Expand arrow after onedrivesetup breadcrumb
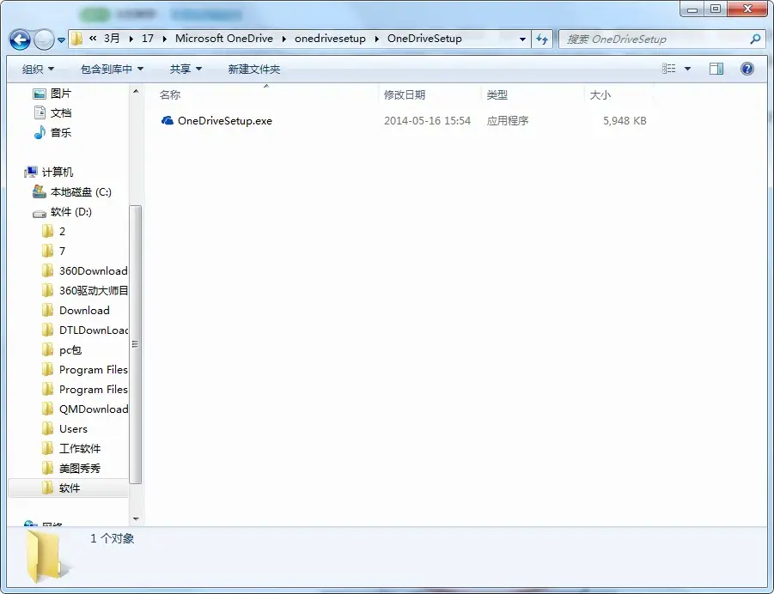 376,39
